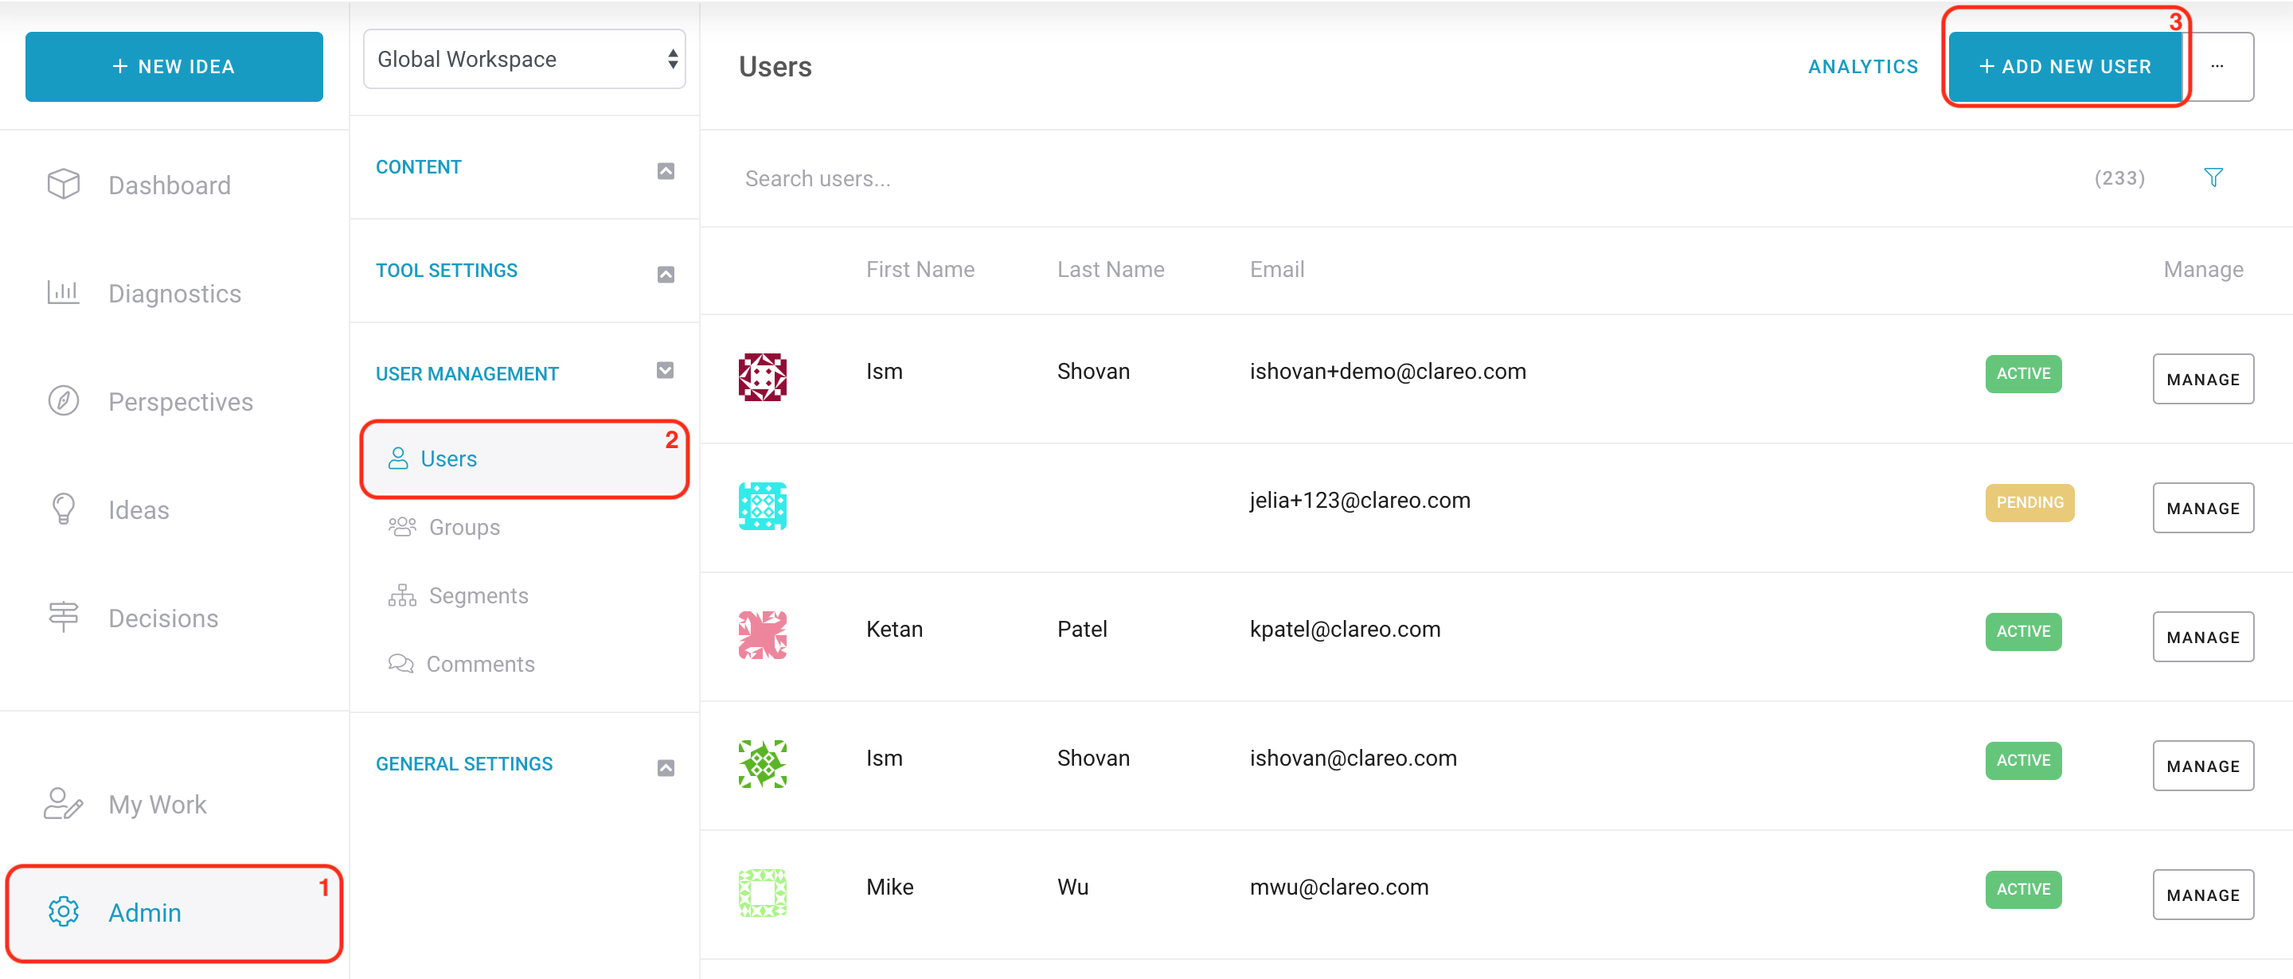Screen dimensions: 2293x979
Task: Click avatar of ishovan+demo@clareo.com
Action: click(762, 377)
